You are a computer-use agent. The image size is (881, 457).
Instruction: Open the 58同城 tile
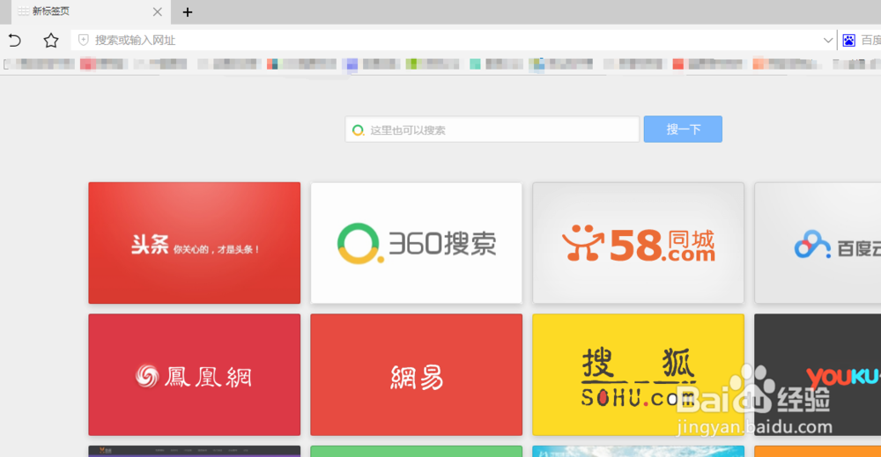pyautogui.click(x=638, y=242)
